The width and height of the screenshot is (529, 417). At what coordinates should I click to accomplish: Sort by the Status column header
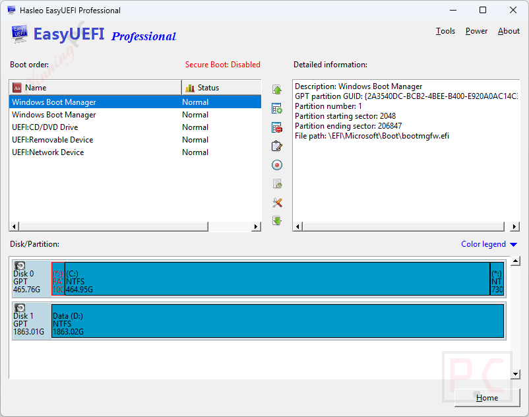tap(222, 88)
